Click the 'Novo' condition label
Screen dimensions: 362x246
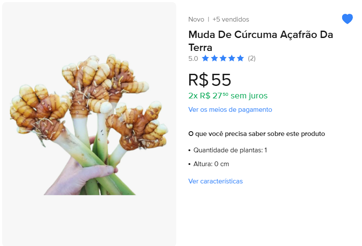196,19
